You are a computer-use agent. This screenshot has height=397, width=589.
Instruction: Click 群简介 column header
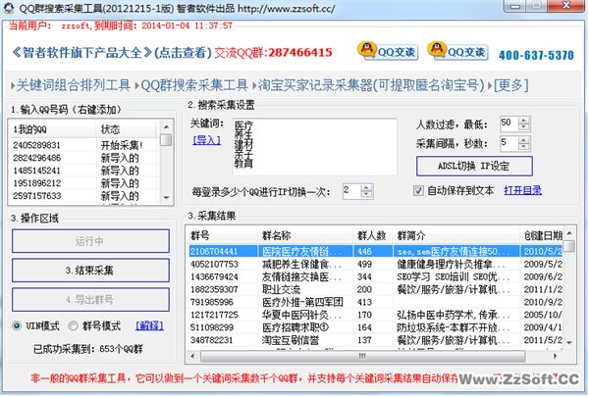pyautogui.click(x=456, y=235)
